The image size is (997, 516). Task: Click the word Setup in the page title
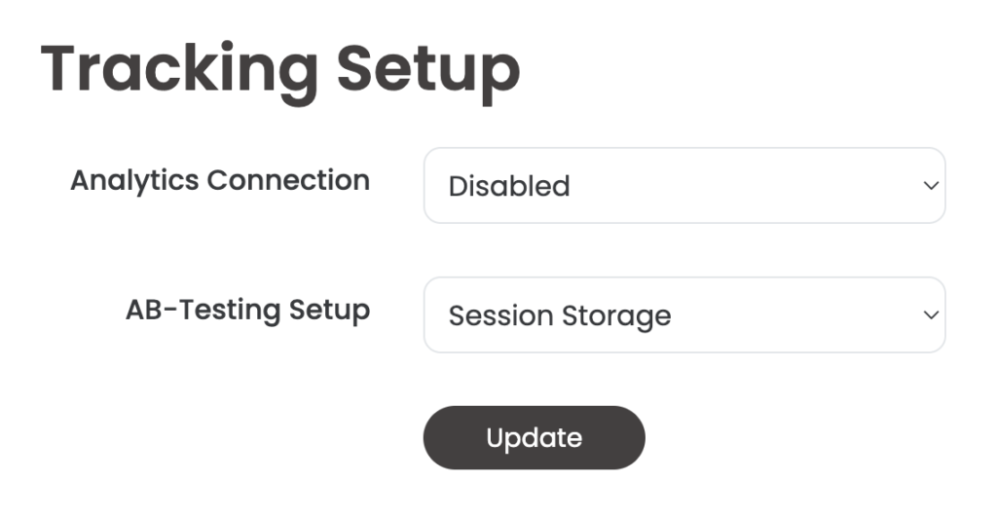coord(428,71)
